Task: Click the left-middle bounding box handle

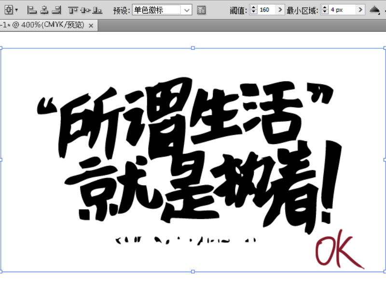Action: (x=1, y=160)
